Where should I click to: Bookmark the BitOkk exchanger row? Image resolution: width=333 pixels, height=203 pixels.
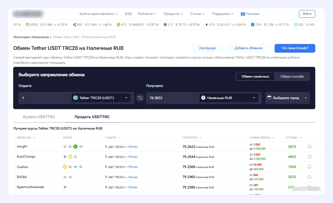click(309, 177)
